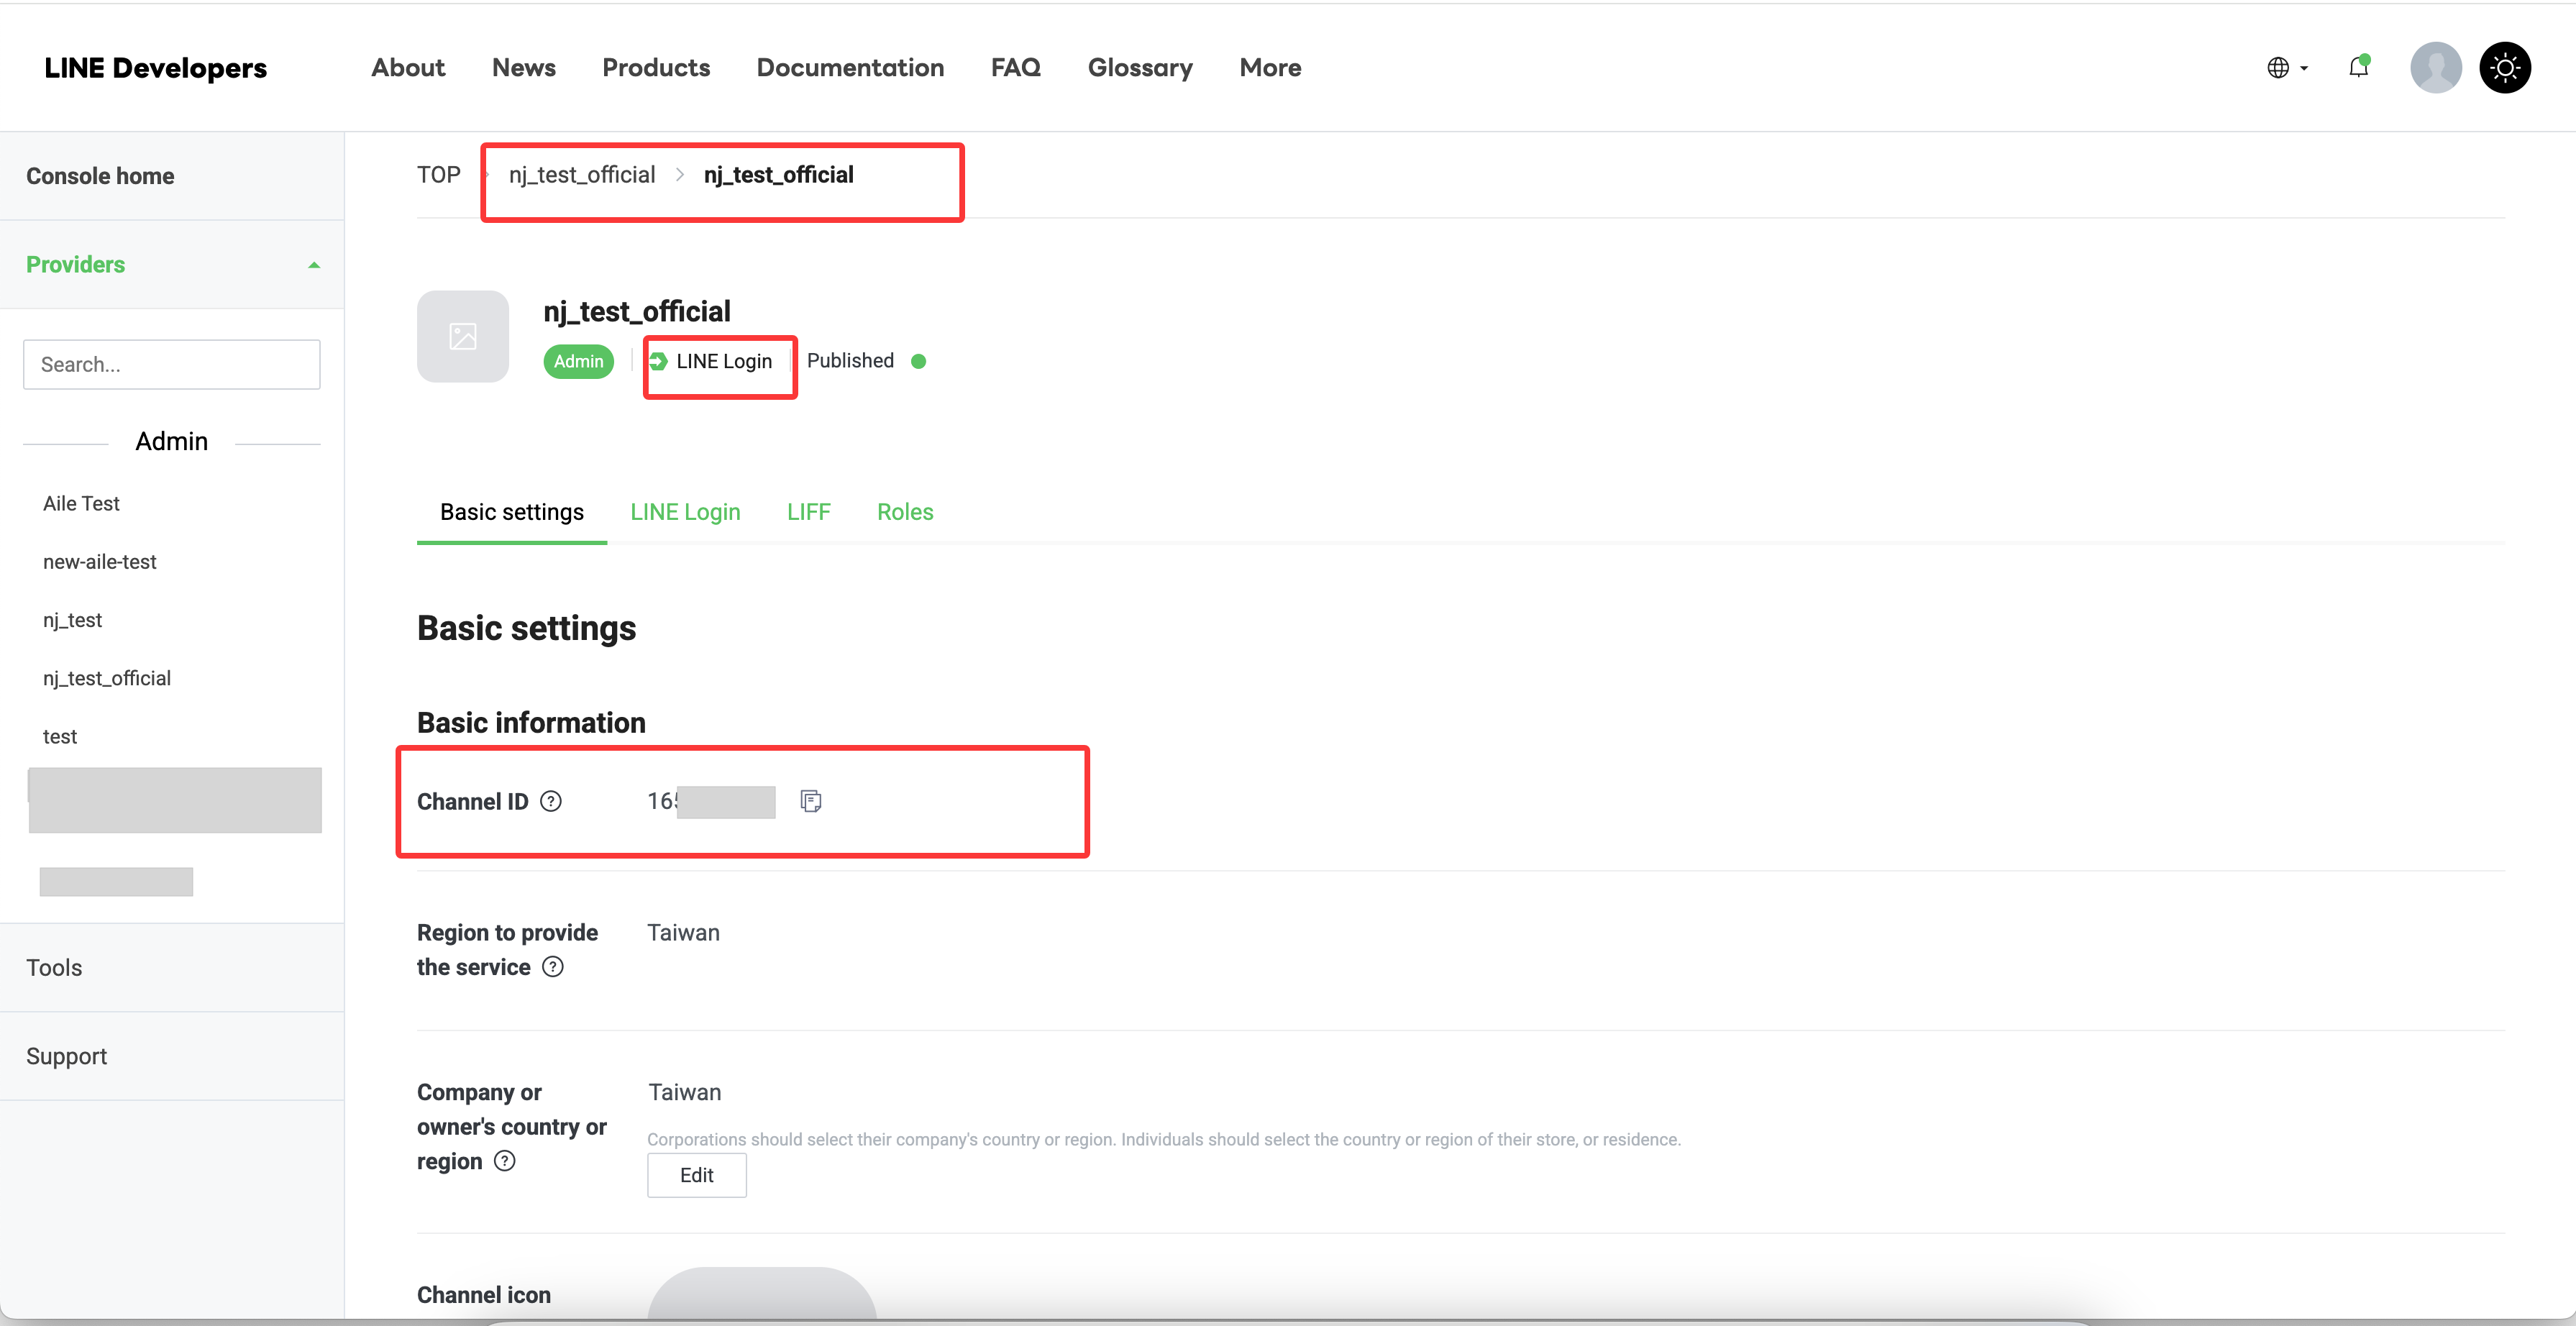Click the Edit country button

pos(697,1175)
